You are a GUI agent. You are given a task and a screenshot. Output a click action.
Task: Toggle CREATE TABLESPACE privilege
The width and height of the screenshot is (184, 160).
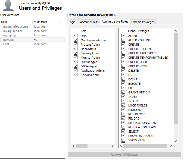pyautogui.click(x=123, y=53)
